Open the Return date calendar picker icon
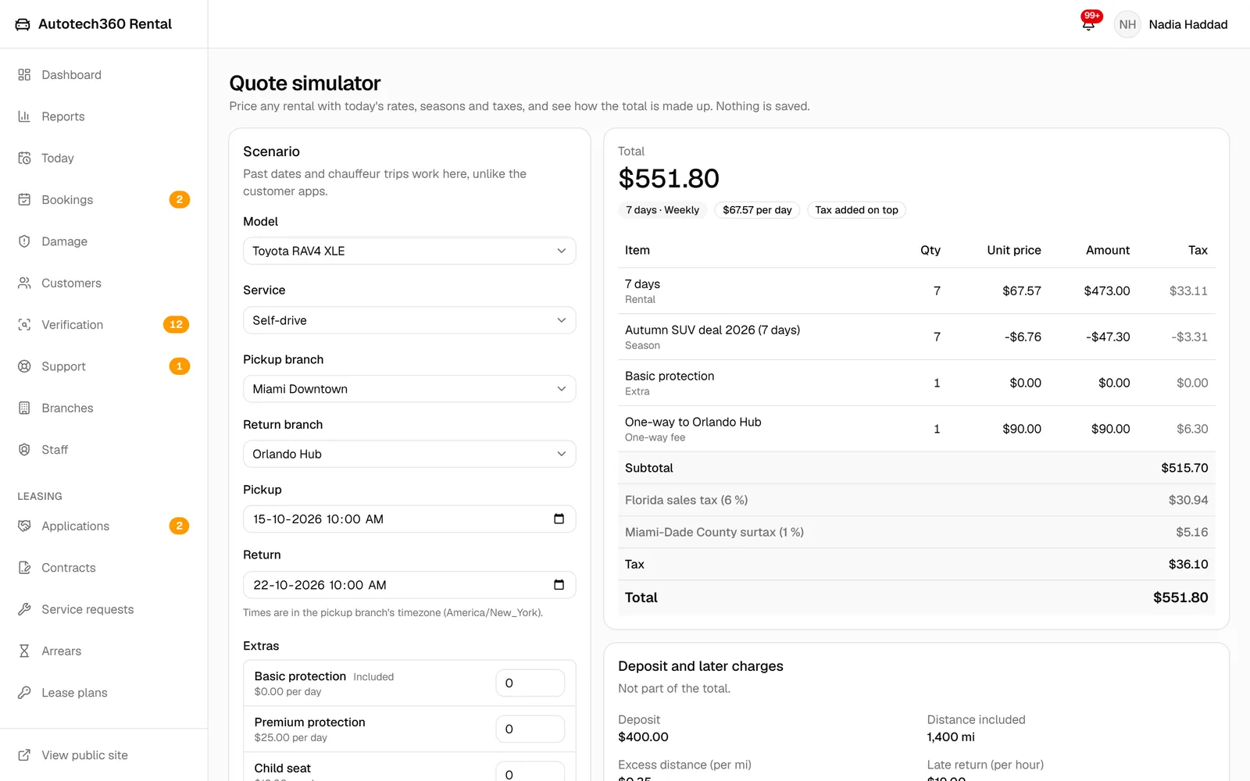The height and width of the screenshot is (781, 1250). [559, 585]
